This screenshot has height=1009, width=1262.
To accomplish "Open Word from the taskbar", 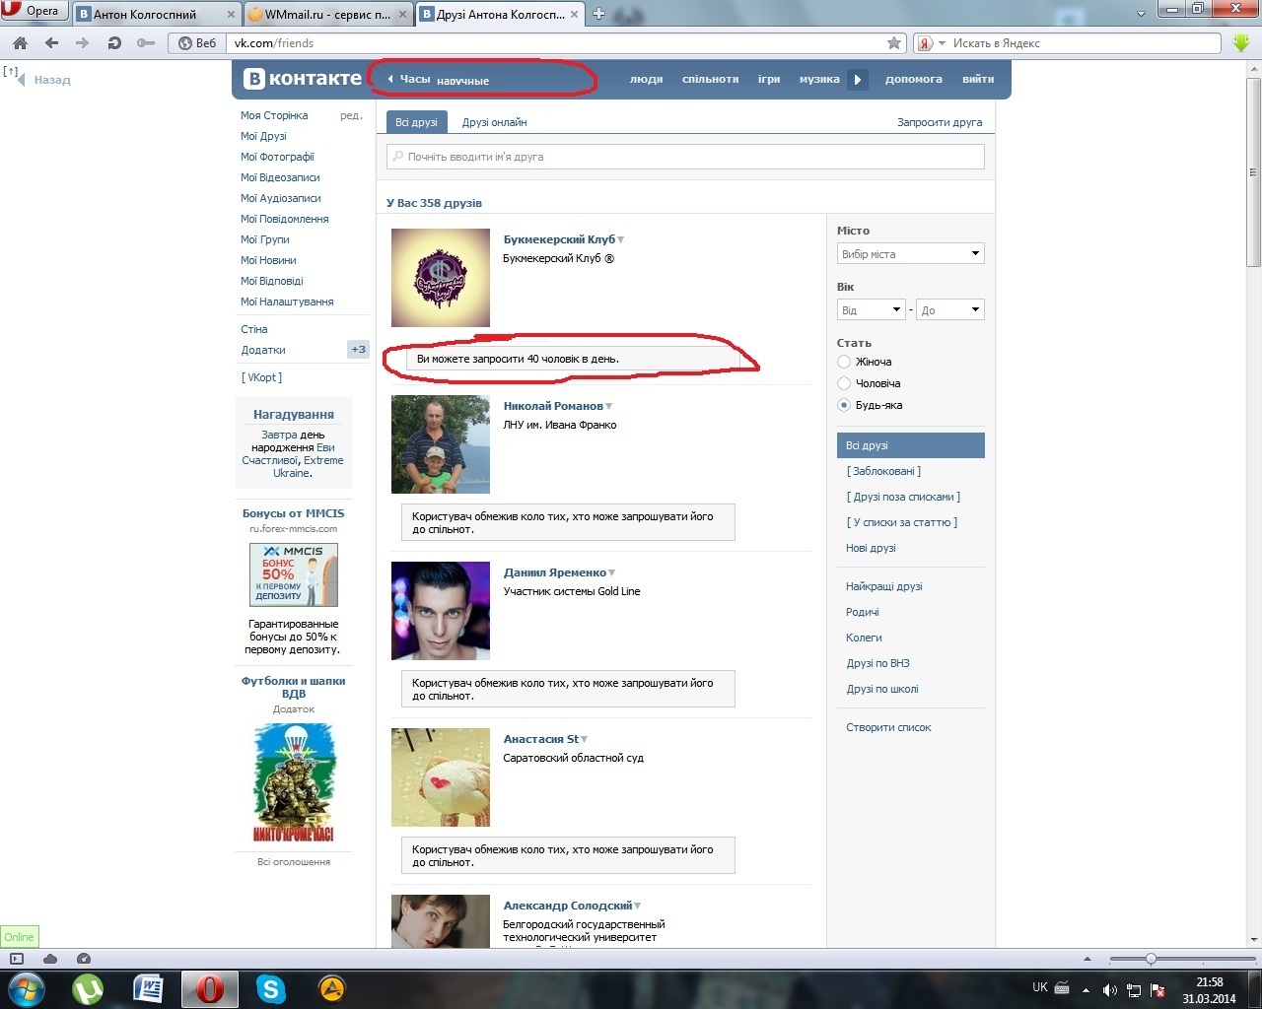I will point(149,988).
